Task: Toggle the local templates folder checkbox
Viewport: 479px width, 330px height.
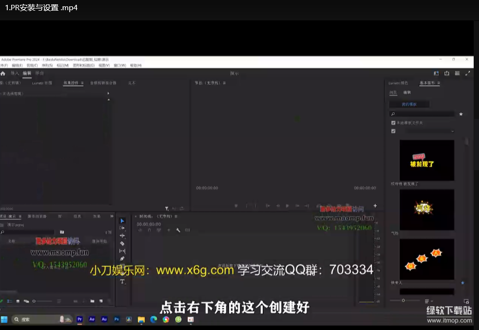Action: pyautogui.click(x=393, y=123)
